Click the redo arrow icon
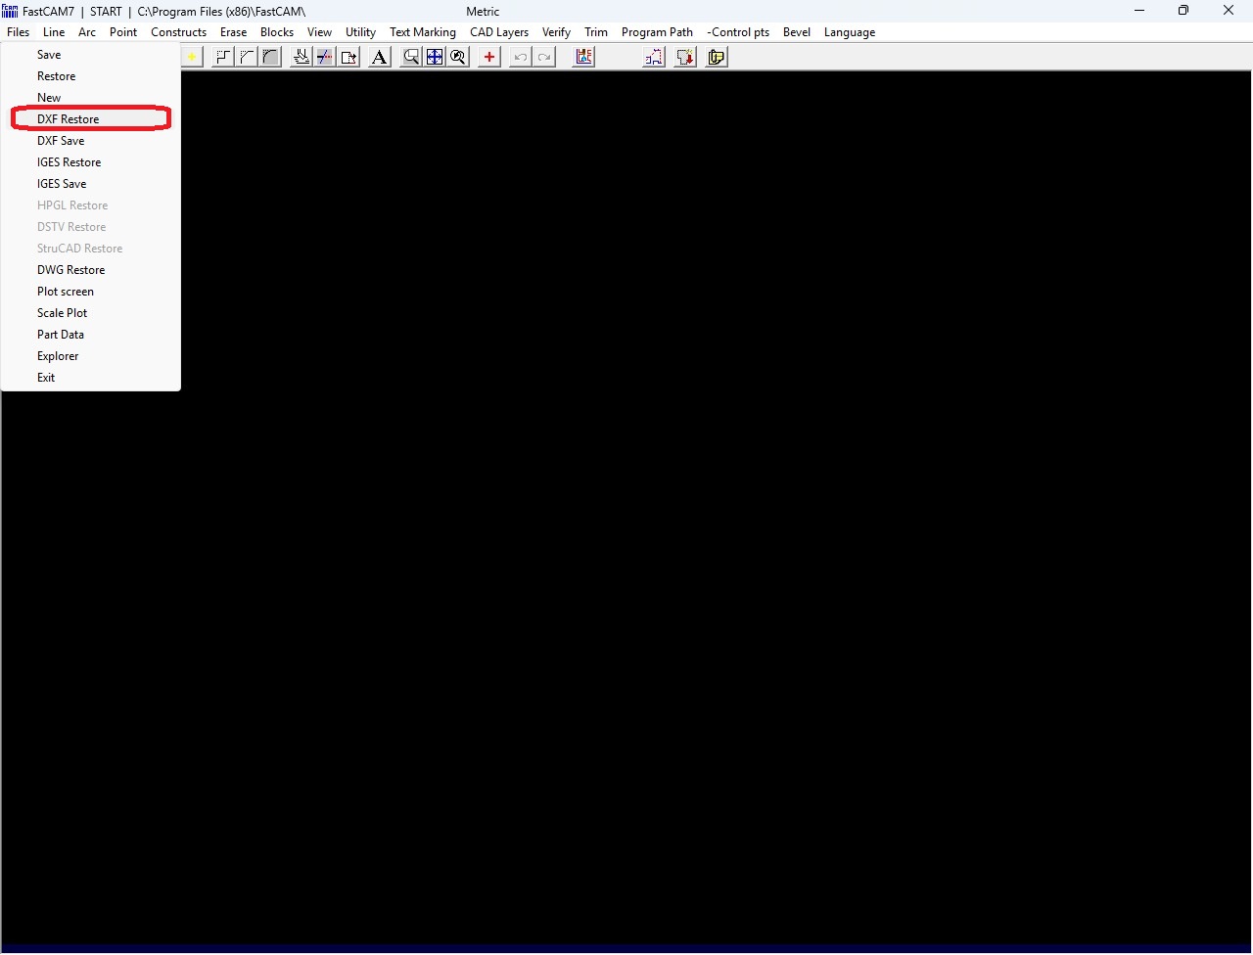Image resolution: width=1253 pixels, height=955 pixels. 544,57
